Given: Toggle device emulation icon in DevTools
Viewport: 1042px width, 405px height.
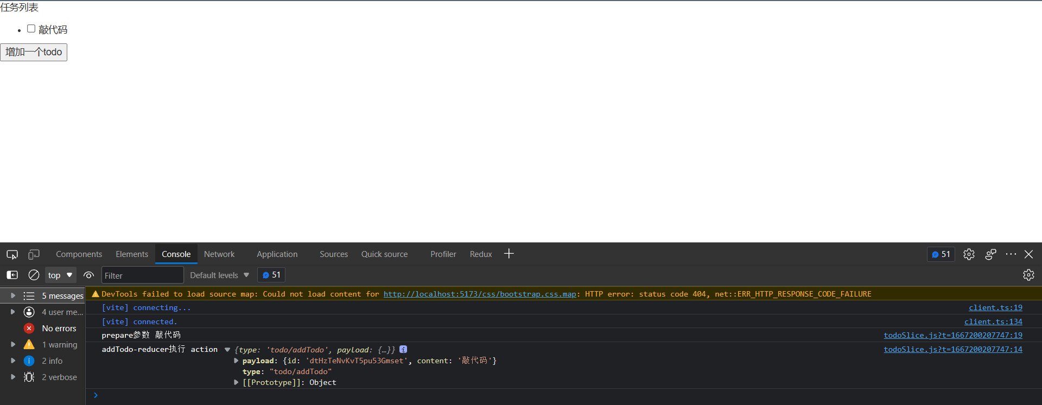Looking at the screenshot, I should (x=34, y=254).
